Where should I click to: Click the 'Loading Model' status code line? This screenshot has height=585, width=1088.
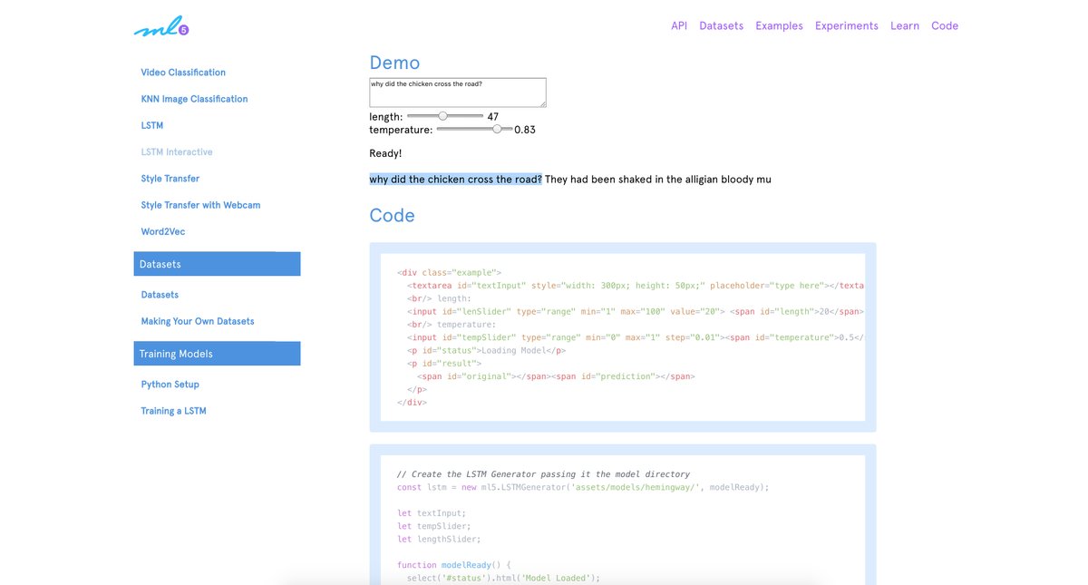487,350
